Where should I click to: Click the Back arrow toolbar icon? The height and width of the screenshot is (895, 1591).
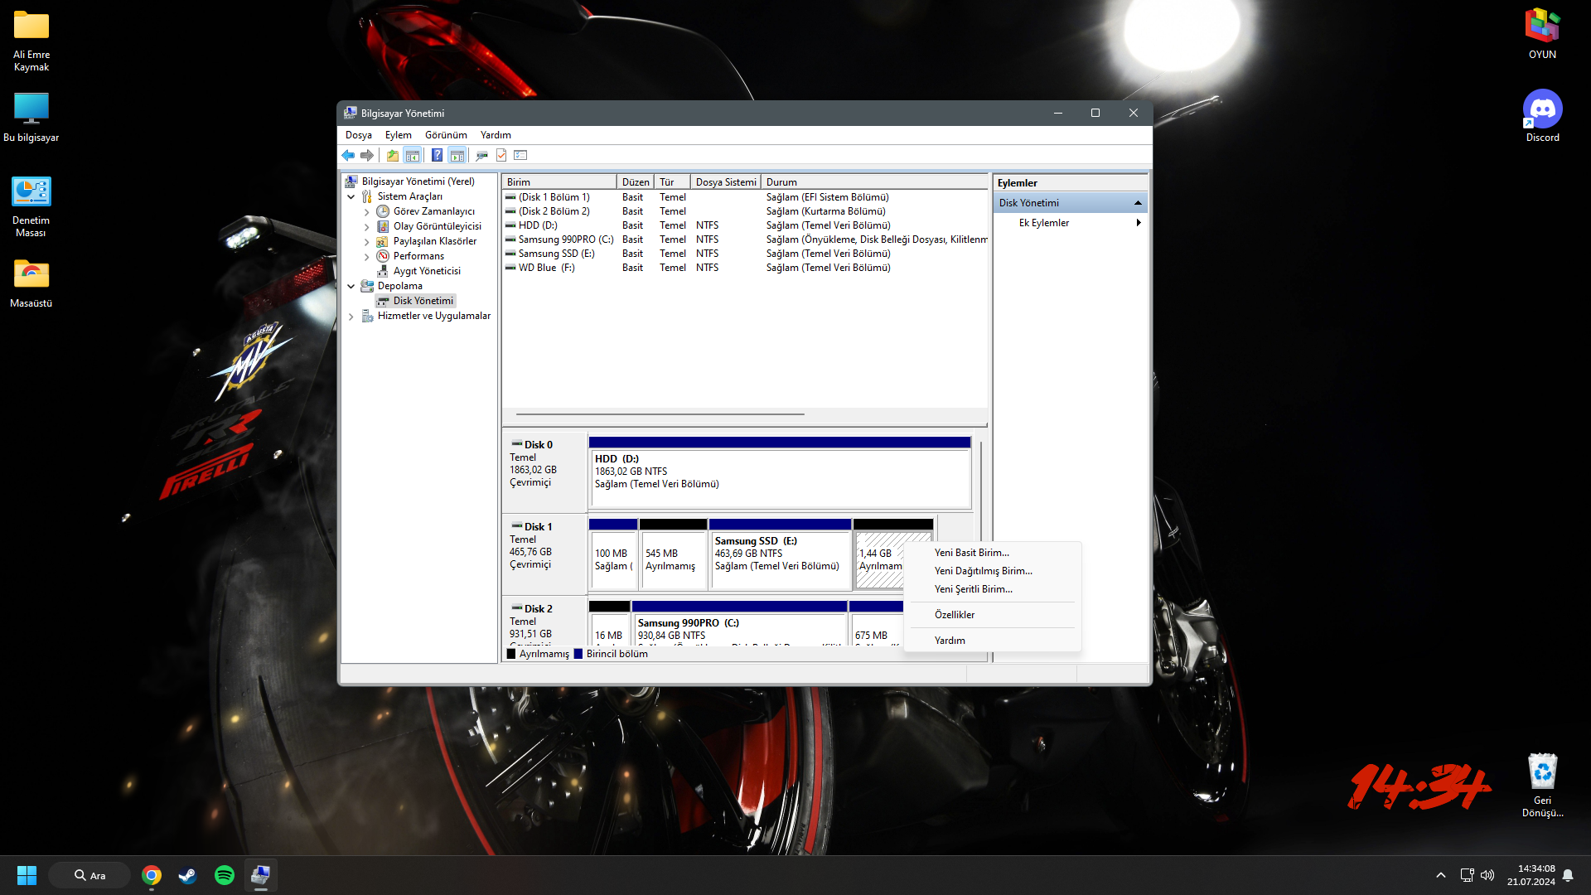348,155
